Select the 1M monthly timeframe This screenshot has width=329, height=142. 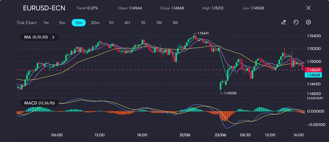pyautogui.click(x=175, y=23)
